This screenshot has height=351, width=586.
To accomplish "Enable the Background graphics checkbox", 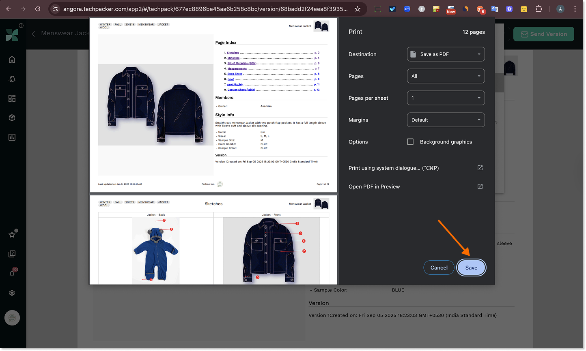I will [410, 142].
